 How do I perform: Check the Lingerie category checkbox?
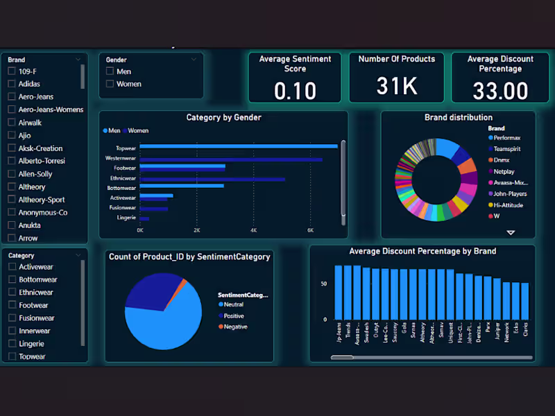12,343
